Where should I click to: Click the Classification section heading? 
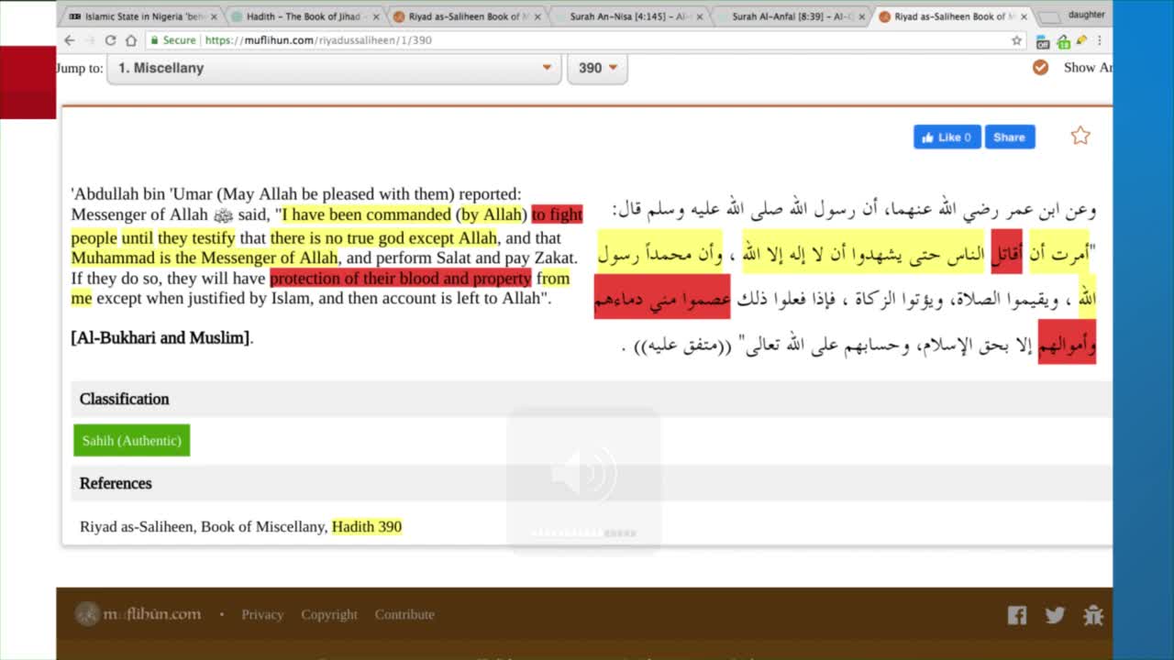tap(124, 399)
